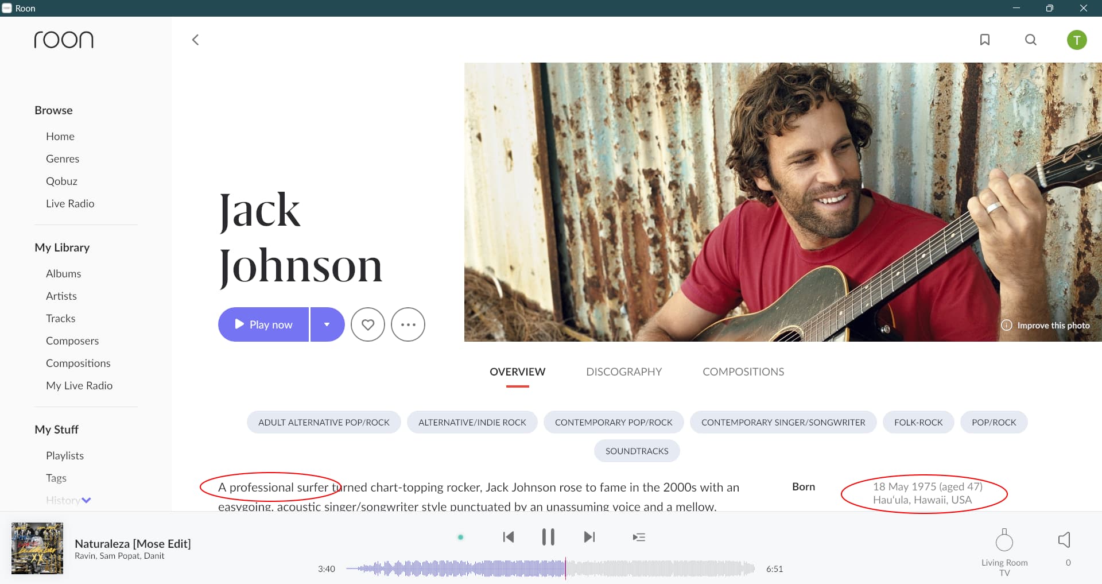The image size is (1102, 584).
Task: Open Live Radio under Browse
Action: [x=70, y=203]
